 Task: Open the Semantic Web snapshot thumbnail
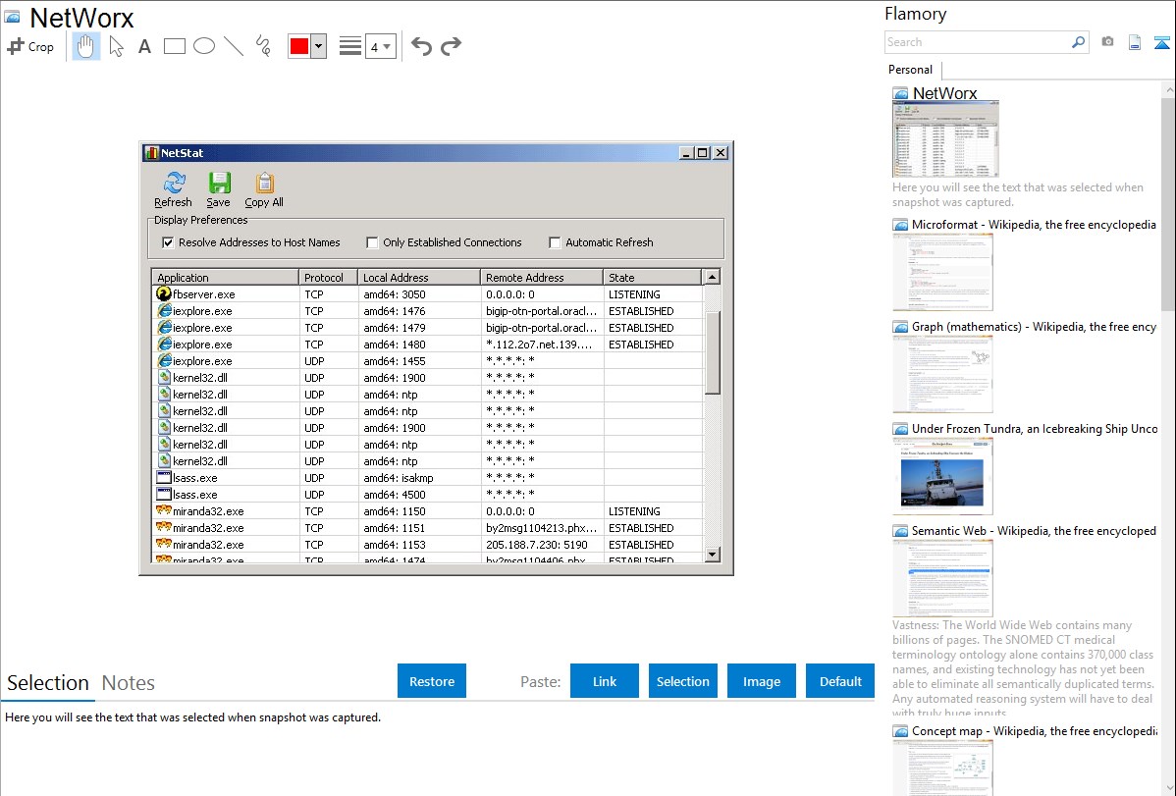pos(942,578)
